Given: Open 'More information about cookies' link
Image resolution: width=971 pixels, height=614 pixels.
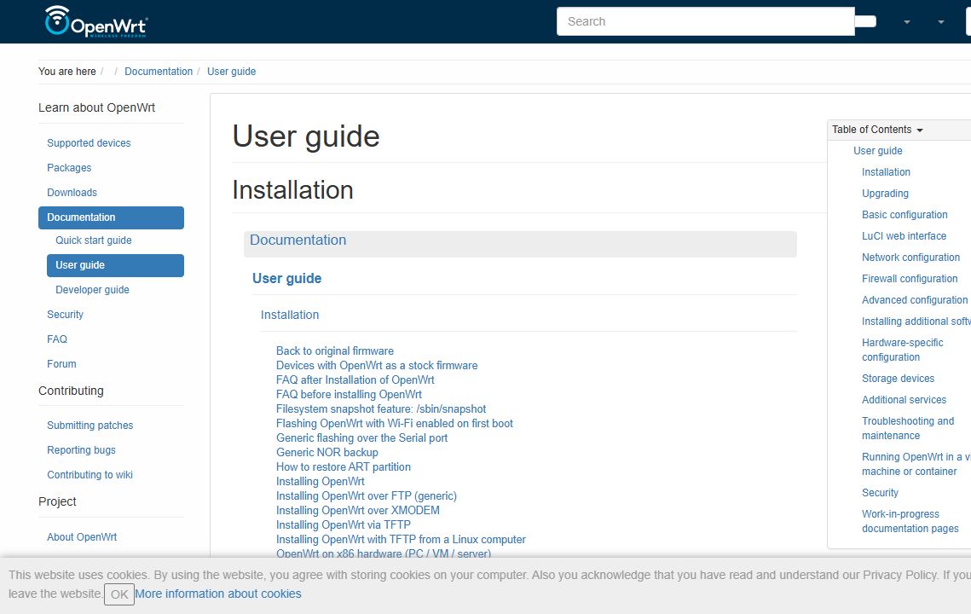Looking at the screenshot, I should [218, 594].
